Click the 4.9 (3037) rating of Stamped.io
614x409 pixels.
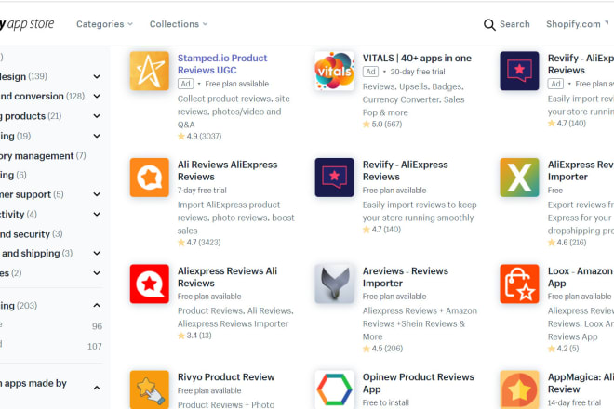tap(200, 137)
